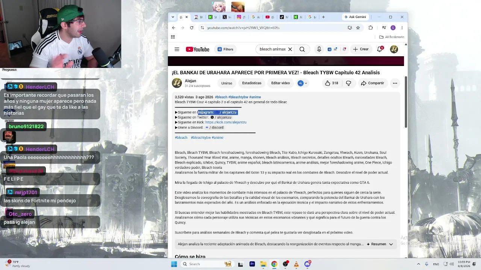
Task: Open Discord from the taskbar
Action: tap(308, 264)
